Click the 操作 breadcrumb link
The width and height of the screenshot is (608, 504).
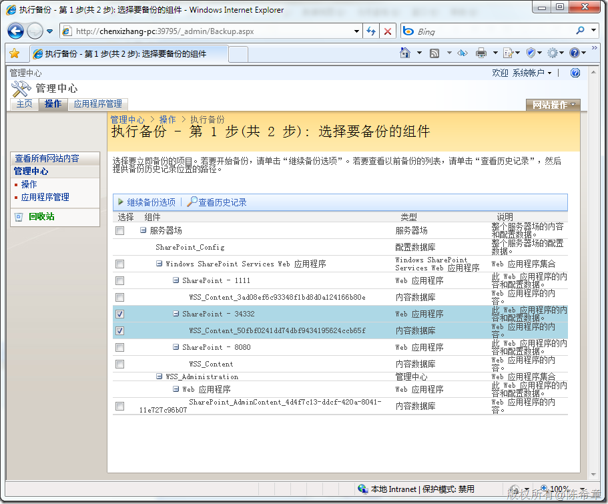168,119
